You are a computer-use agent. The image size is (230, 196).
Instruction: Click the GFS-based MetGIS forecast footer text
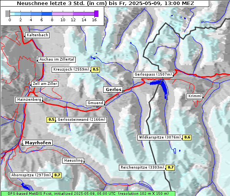click(x=88, y=194)
